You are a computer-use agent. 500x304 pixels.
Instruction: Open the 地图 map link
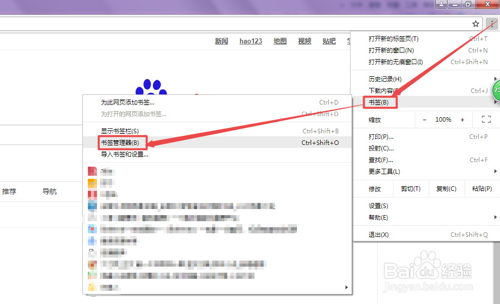[280, 41]
